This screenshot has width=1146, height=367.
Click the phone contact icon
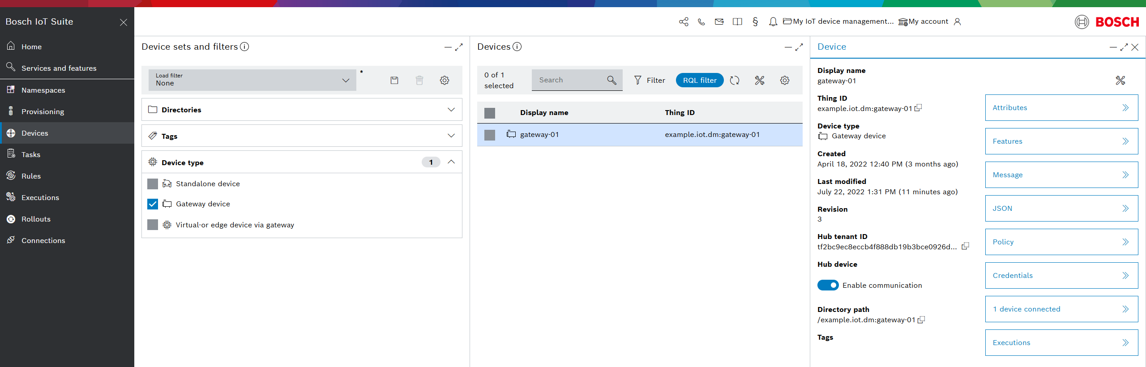(x=701, y=21)
